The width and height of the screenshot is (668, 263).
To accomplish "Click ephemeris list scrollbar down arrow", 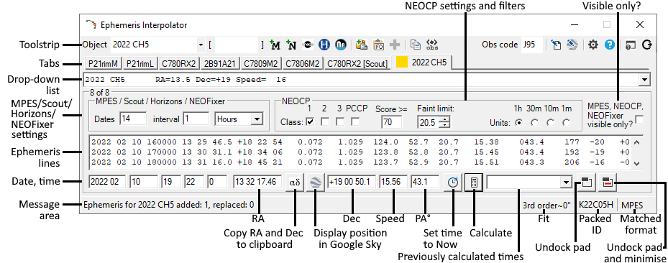I will pyautogui.click(x=636, y=163).
